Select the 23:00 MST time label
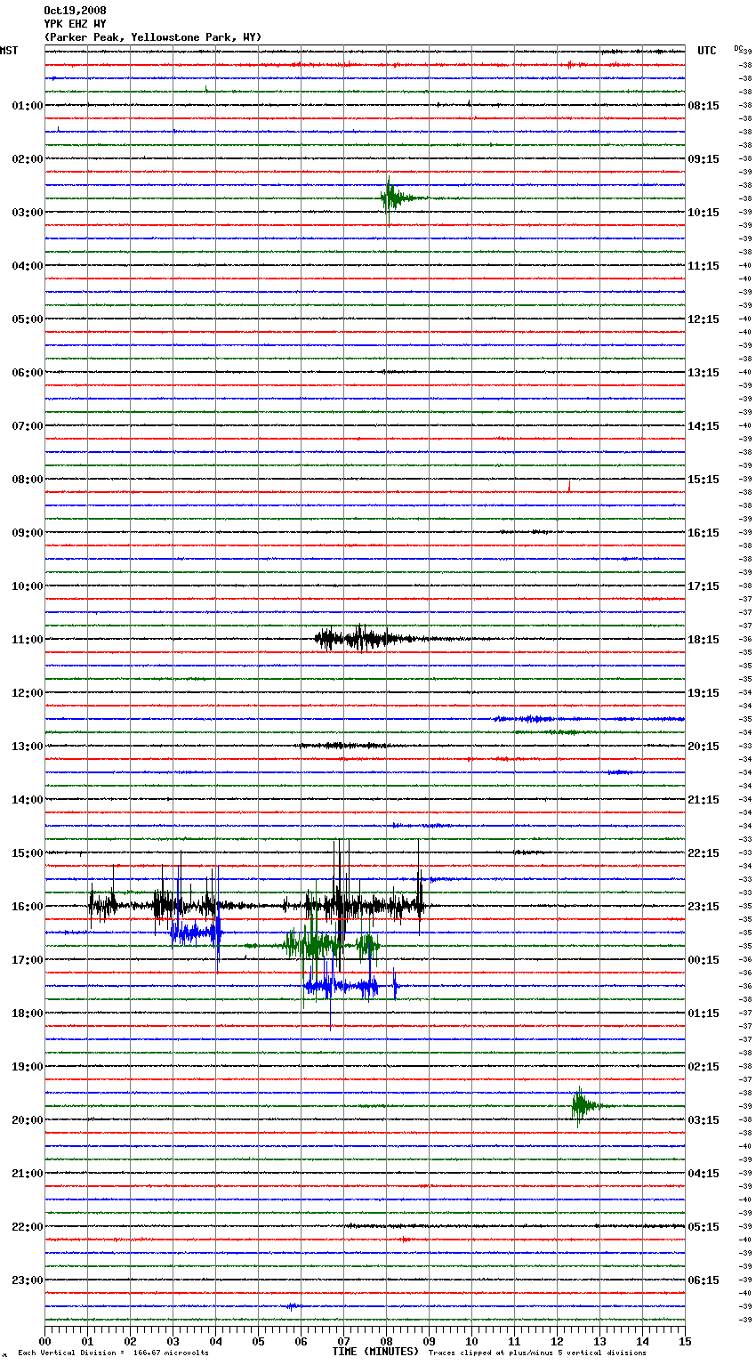Viewport: 756px width, 1365px height. (28, 1280)
